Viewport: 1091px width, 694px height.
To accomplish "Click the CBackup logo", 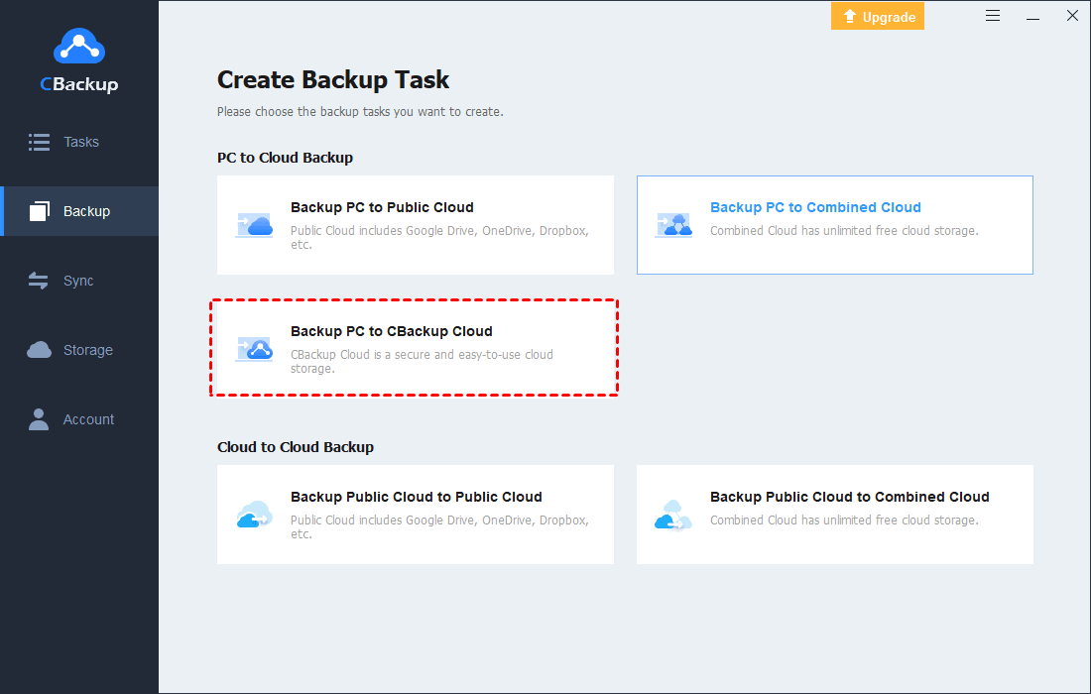I will 78,59.
